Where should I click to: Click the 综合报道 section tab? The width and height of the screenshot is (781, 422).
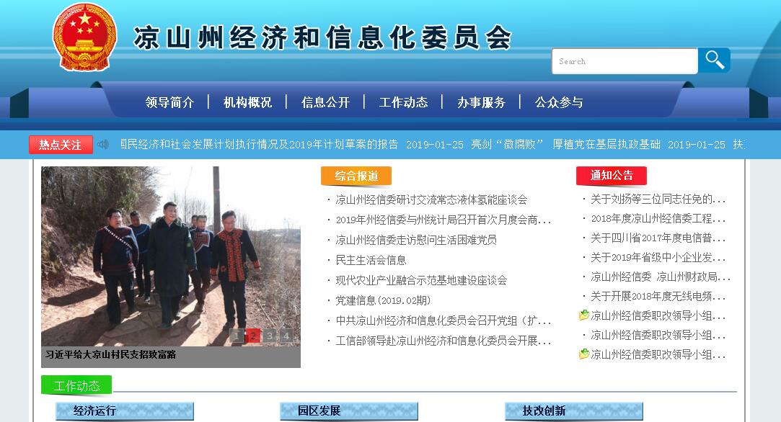pyautogui.click(x=356, y=176)
